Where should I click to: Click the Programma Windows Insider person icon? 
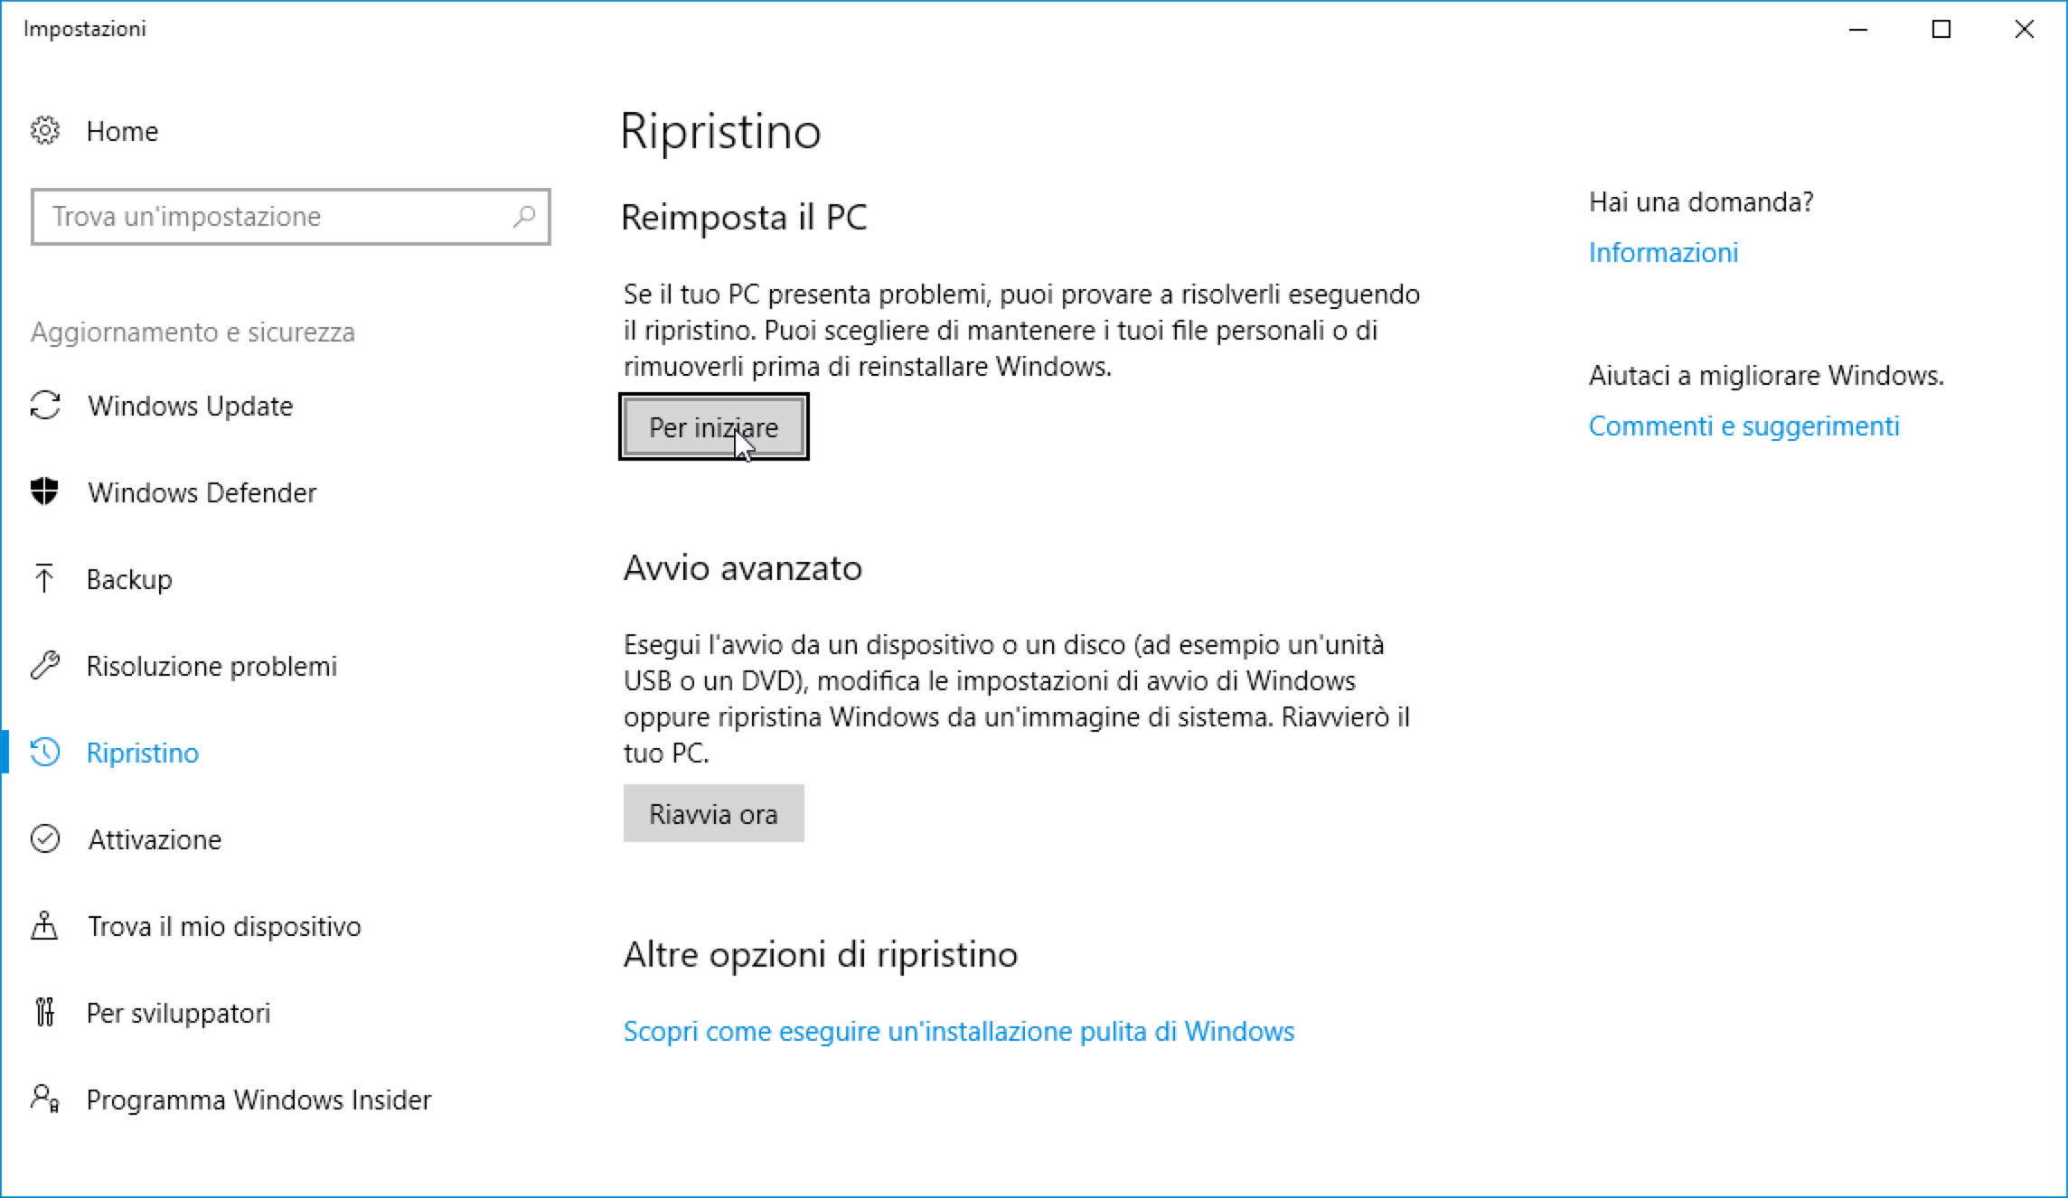tap(45, 1100)
